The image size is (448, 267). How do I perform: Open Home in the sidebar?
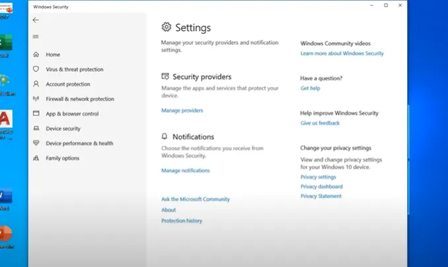pos(53,55)
